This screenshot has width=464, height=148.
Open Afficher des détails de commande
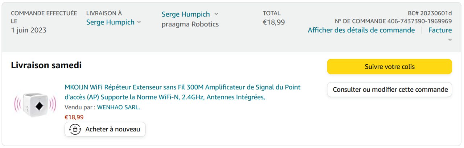pyautogui.click(x=361, y=30)
